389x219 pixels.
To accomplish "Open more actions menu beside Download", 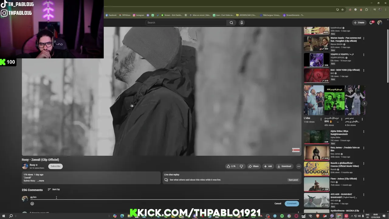I will click(x=298, y=166).
